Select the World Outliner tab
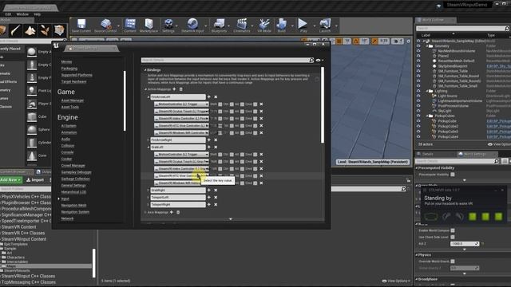The image size is (511, 287). pos(436,20)
